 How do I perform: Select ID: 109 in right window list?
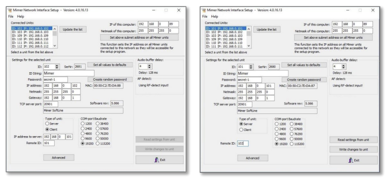[226, 39]
